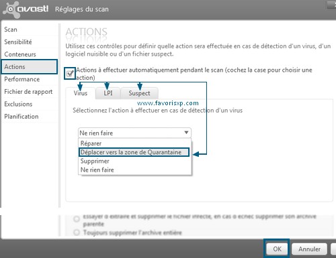Screen dimensions: 336x258
Task: Switch to the Virus tab
Action: click(x=81, y=93)
